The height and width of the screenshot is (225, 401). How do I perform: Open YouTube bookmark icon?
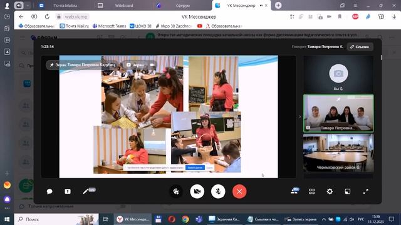point(199,26)
